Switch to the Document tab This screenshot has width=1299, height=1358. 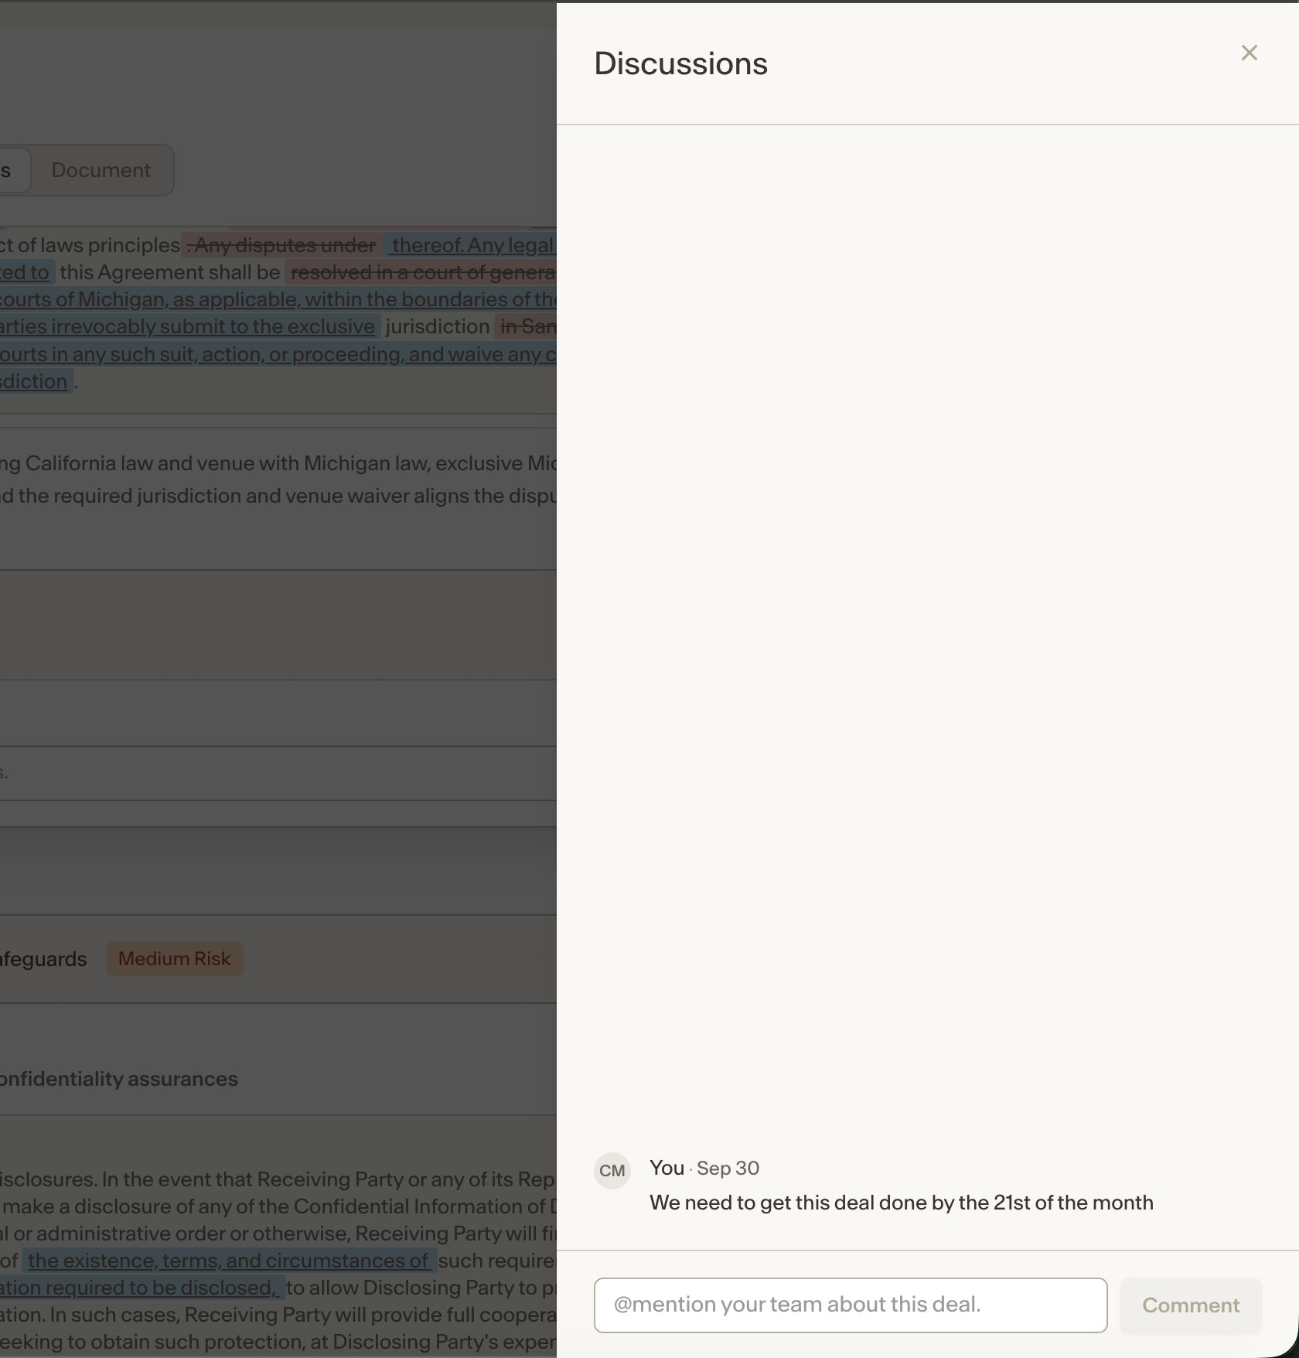click(101, 170)
